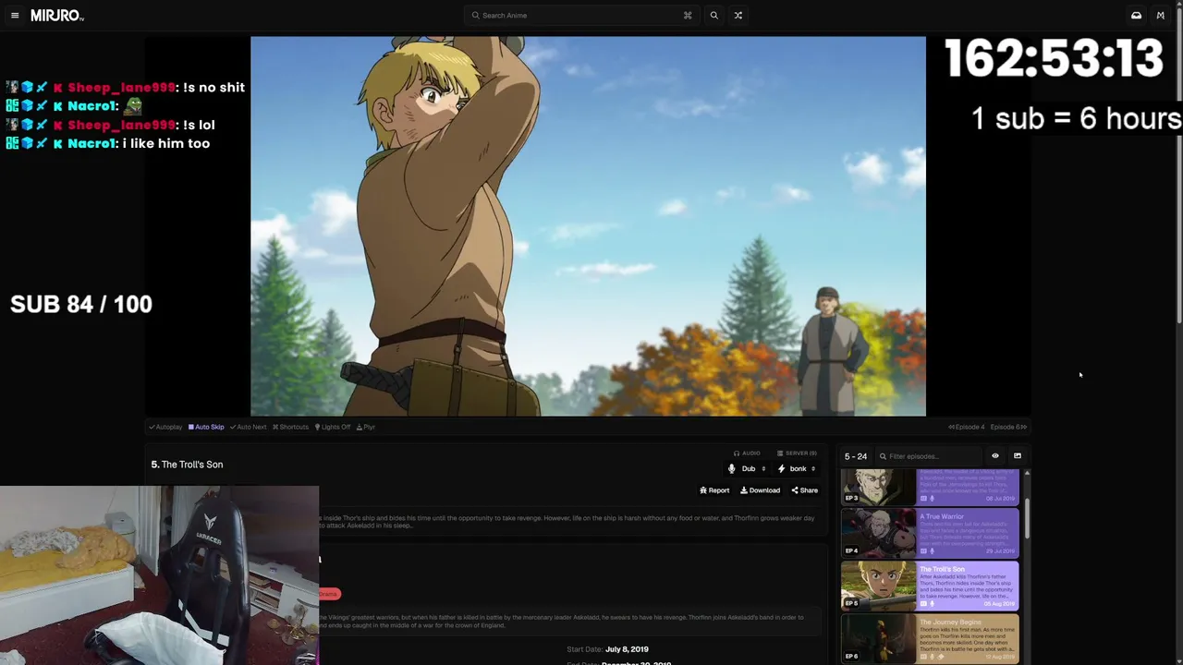Click the Cmd shortcut icon in search bar

click(x=688, y=16)
